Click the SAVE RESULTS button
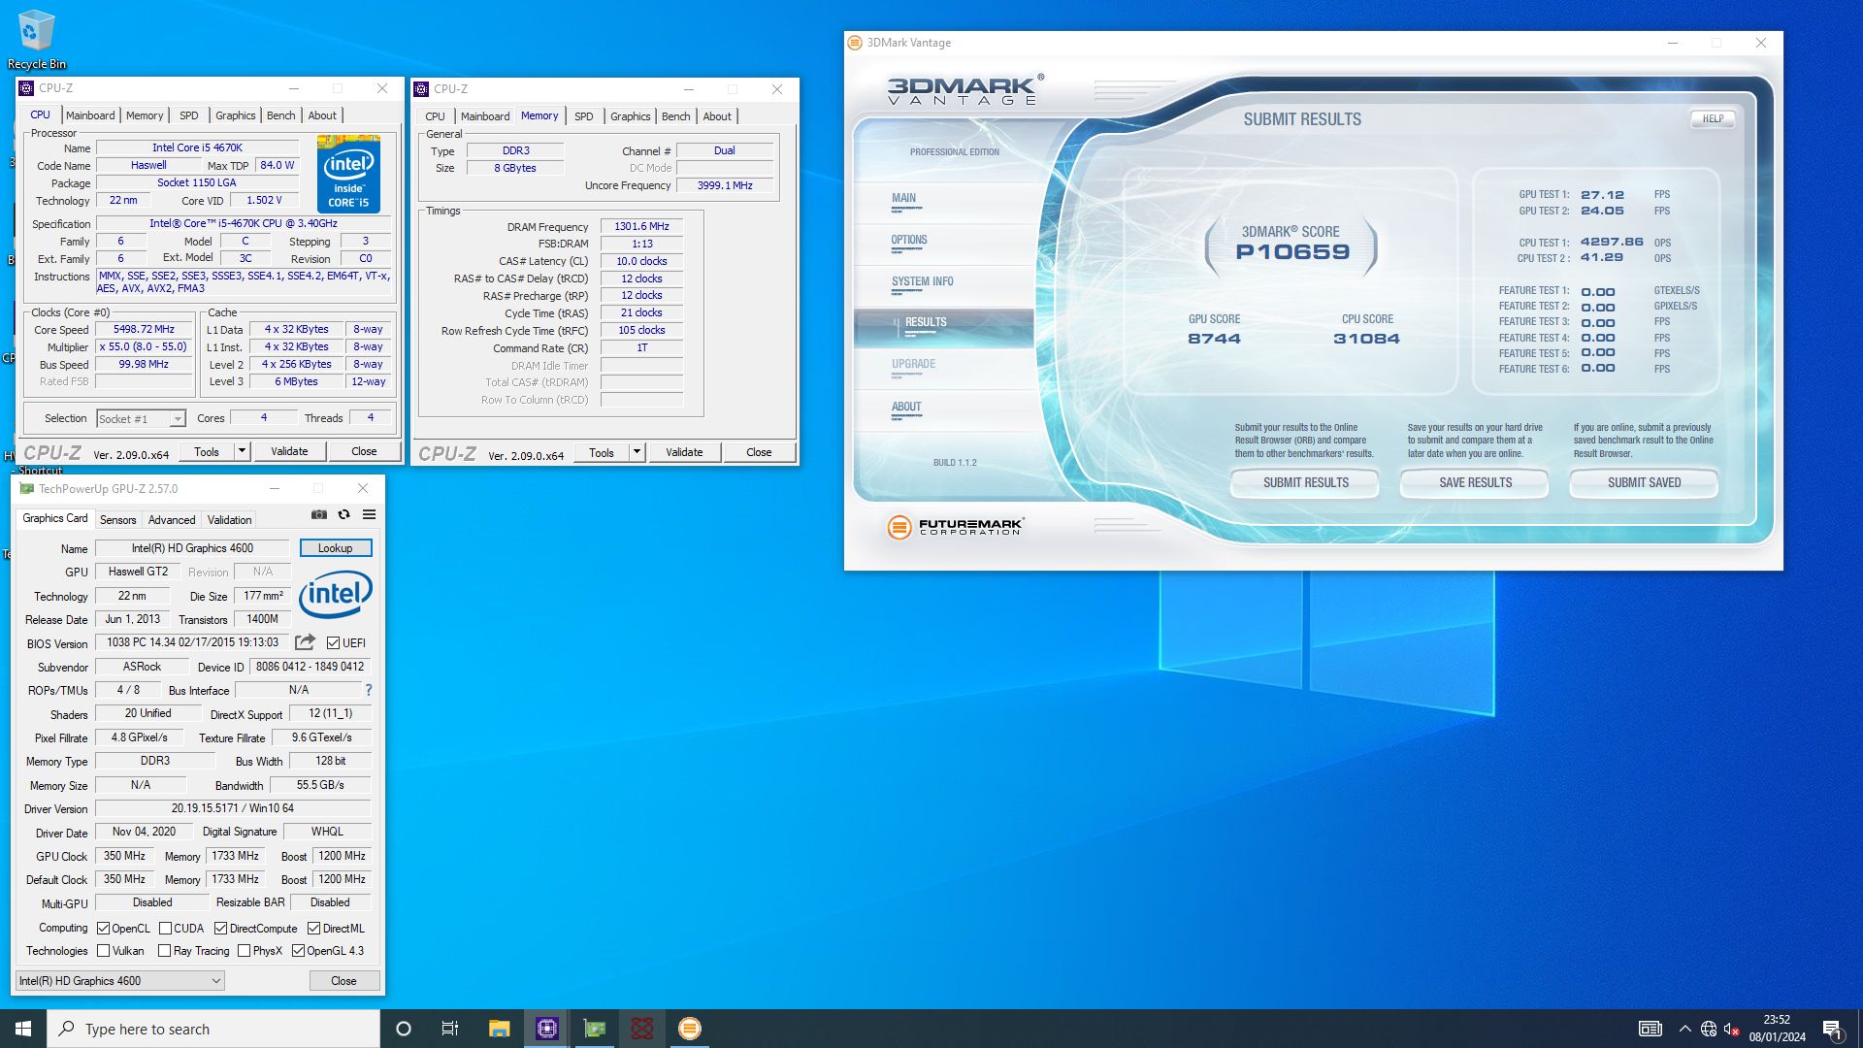This screenshot has height=1048, width=1863. click(x=1475, y=482)
